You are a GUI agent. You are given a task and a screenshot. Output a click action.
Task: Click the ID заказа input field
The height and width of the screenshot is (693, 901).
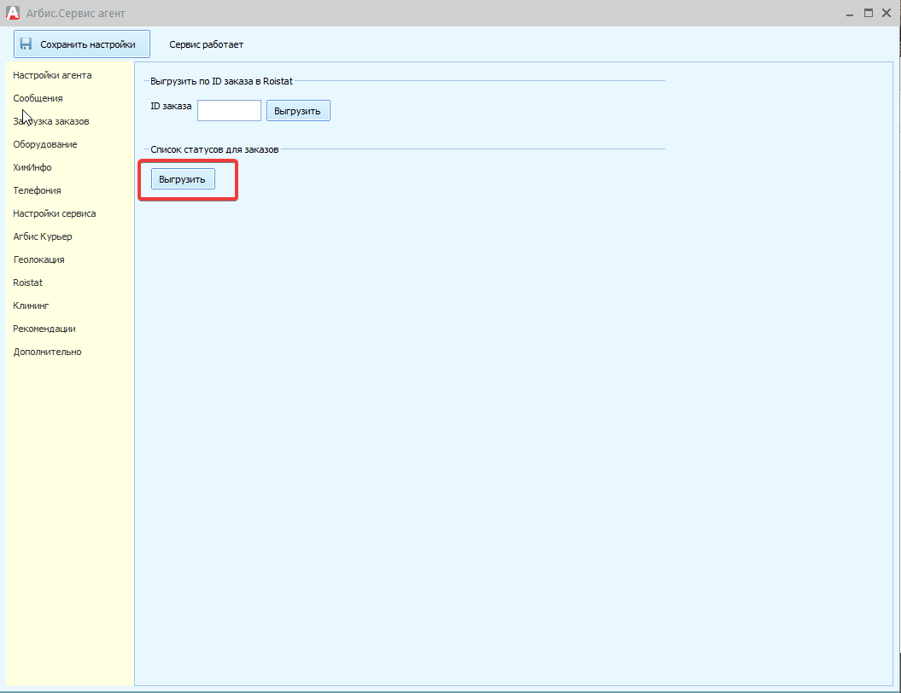coord(229,111)
